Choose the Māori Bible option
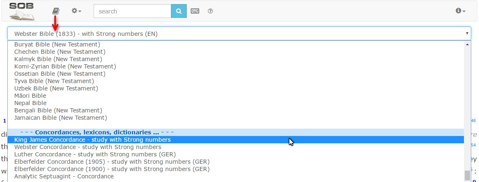This screenshot has height=182, width=479. coord(30,96)
